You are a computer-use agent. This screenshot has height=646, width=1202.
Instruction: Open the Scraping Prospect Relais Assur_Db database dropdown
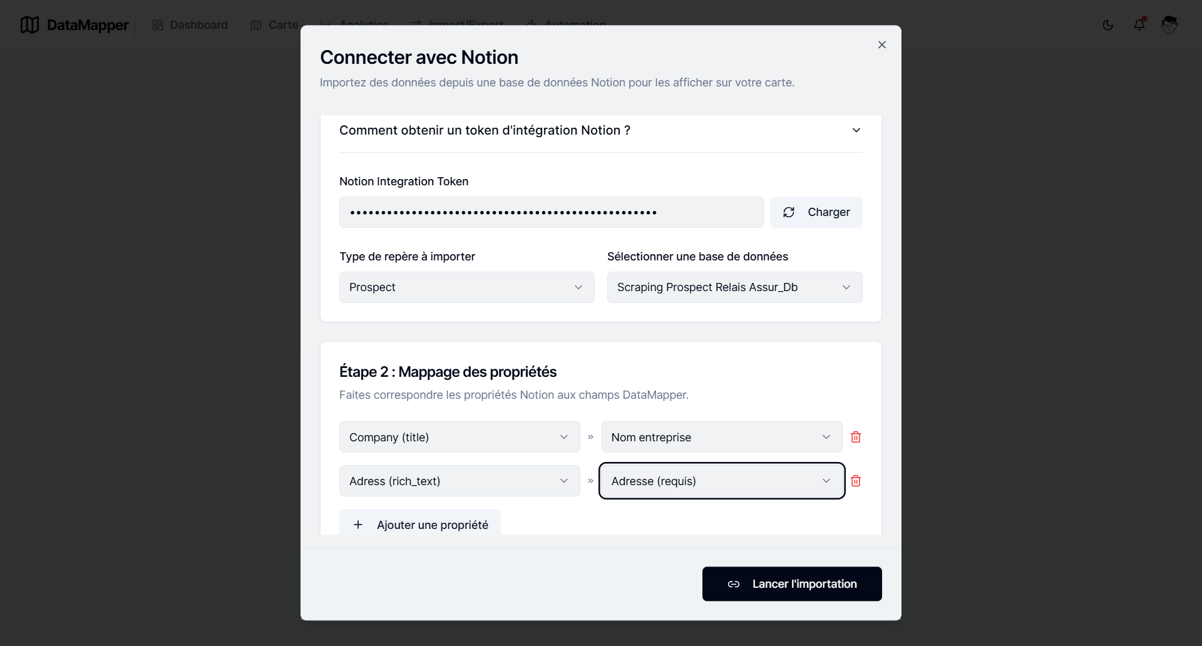click(735, 287)
